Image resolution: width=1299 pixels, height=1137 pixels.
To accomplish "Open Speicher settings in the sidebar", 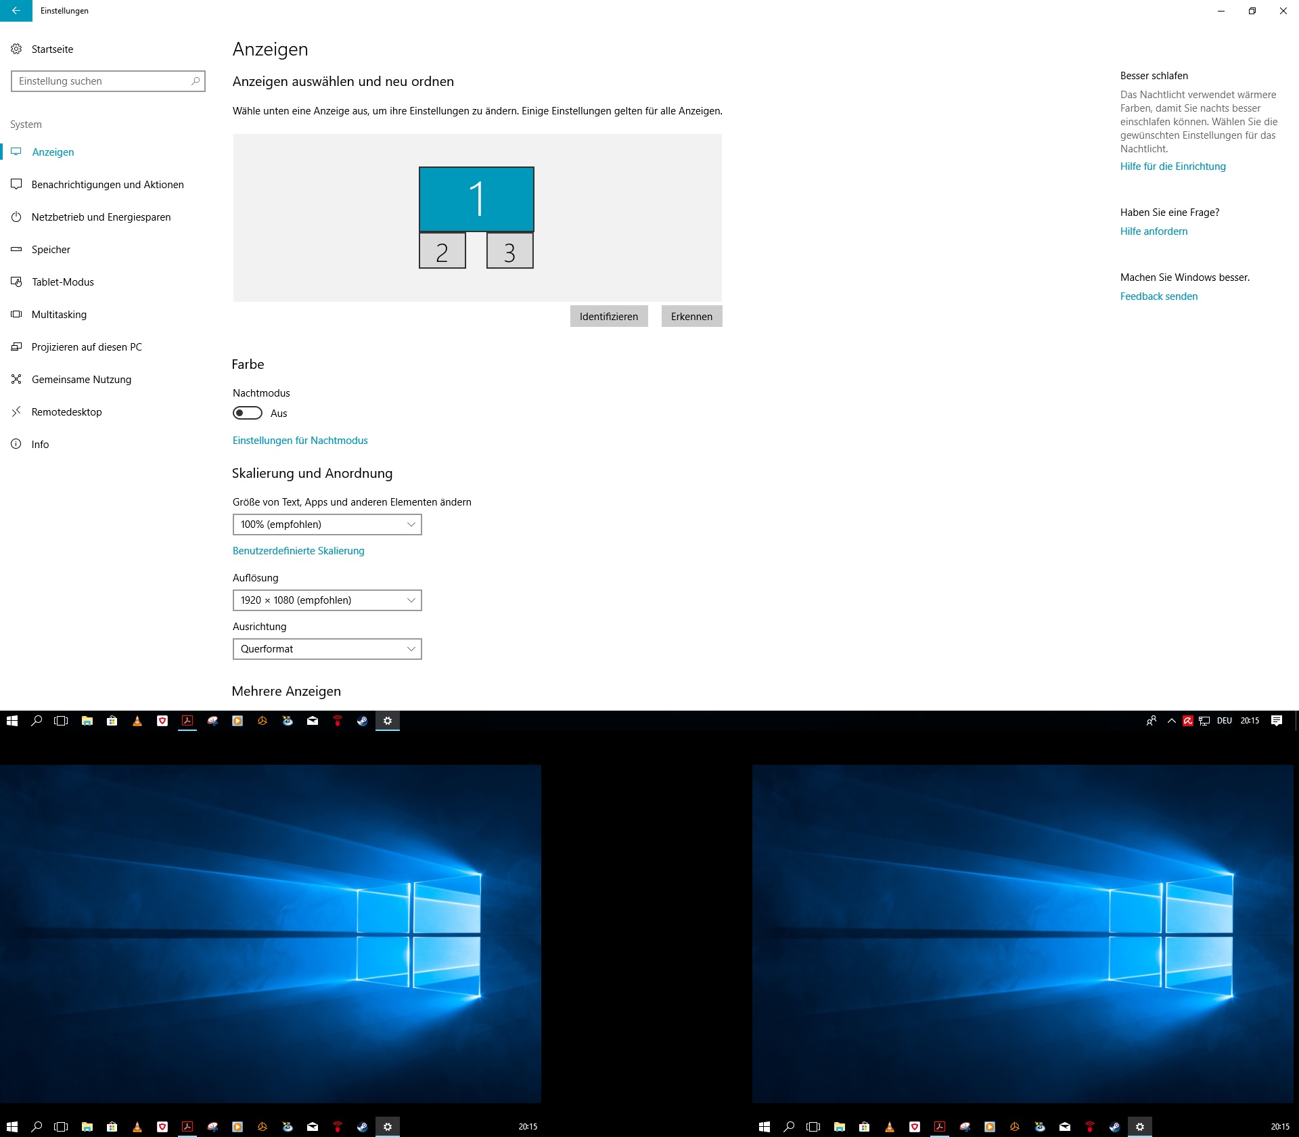I will [x=51, y=249].
